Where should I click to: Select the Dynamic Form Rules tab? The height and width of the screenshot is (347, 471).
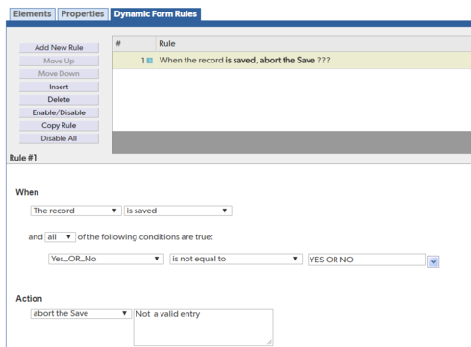click(x=156, y=14)
